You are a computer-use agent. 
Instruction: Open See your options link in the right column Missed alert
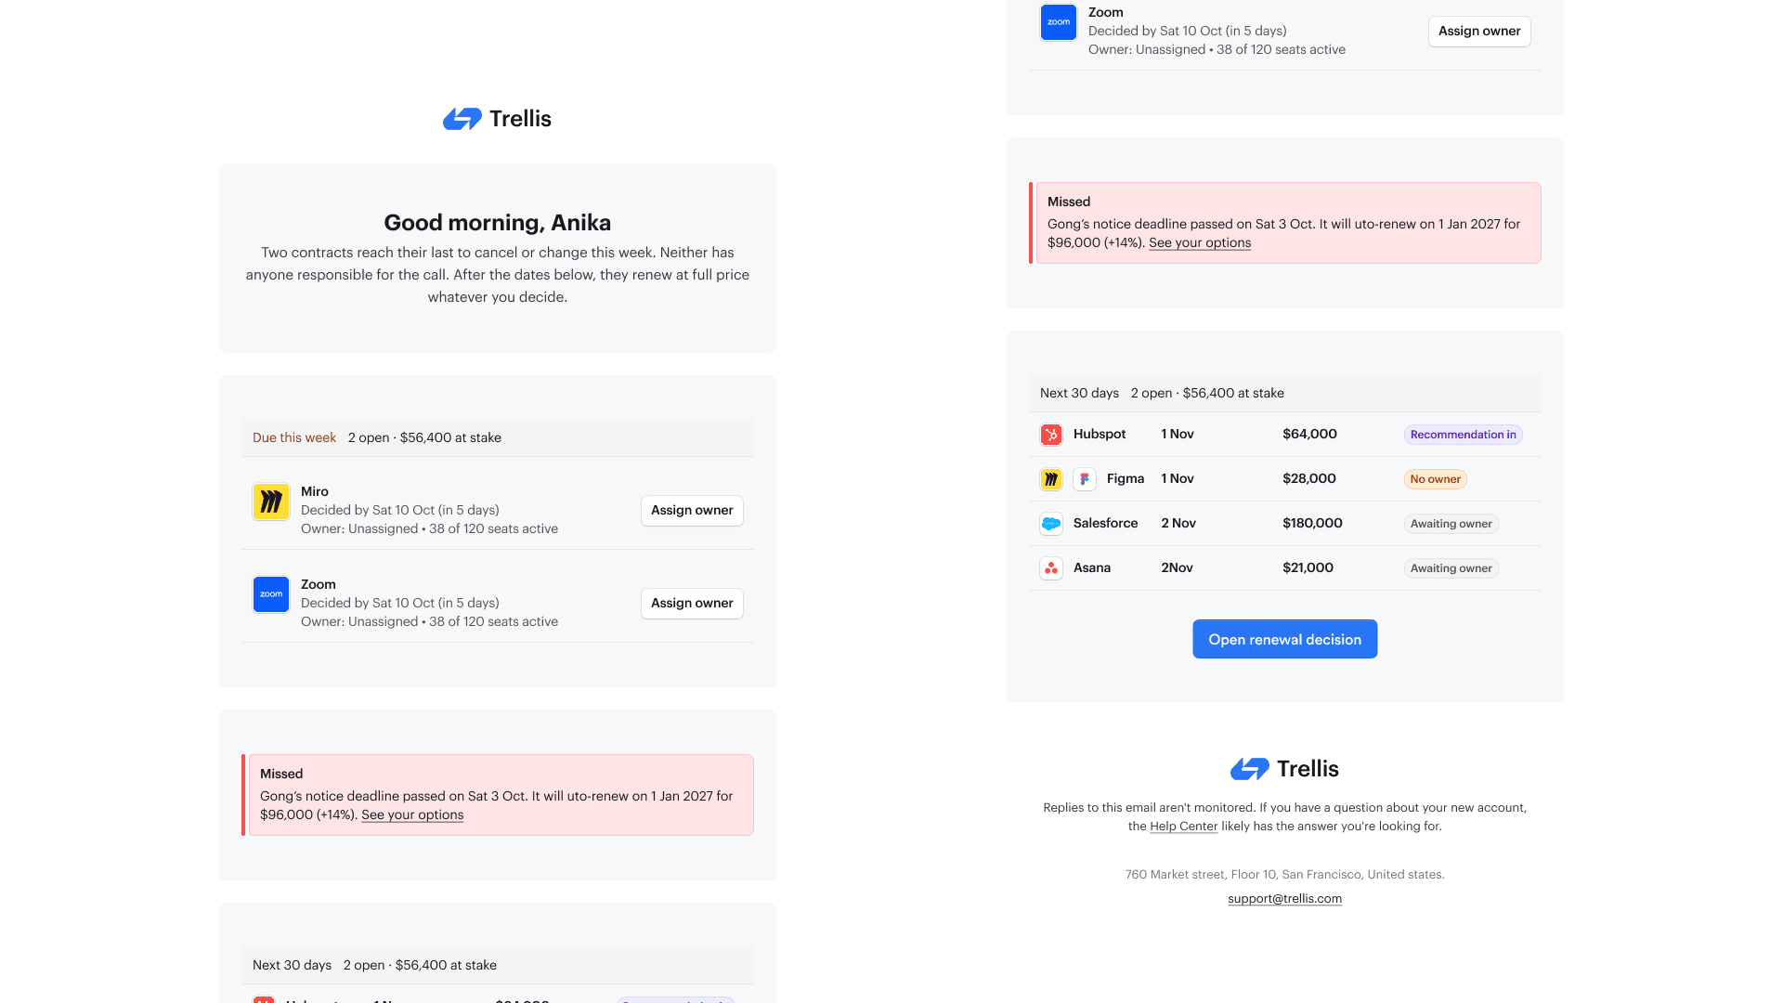[x=1200, y=242]
